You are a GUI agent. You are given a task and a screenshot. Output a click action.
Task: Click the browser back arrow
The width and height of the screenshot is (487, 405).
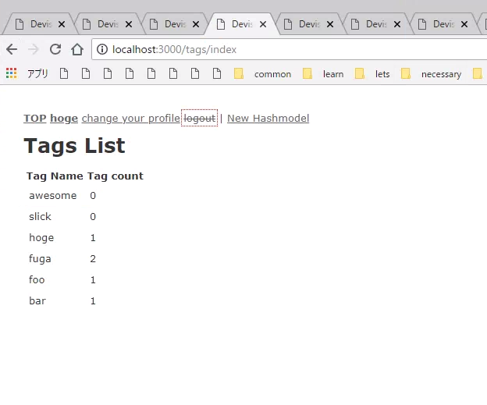tap(12, 49)
